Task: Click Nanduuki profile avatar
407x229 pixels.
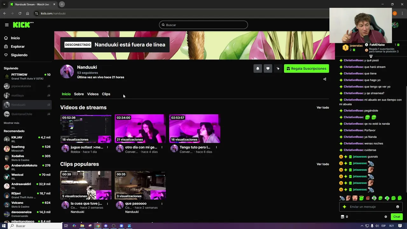Action: [67, 72]
